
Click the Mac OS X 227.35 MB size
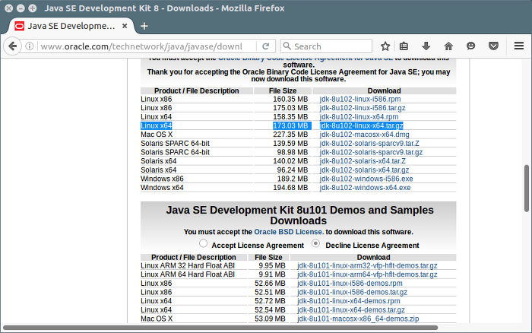290,135
